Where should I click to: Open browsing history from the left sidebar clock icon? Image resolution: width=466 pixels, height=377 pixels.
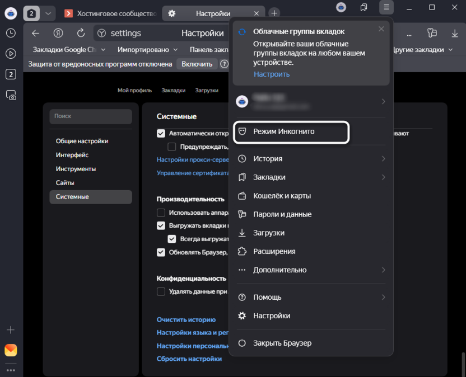[10, 34]
